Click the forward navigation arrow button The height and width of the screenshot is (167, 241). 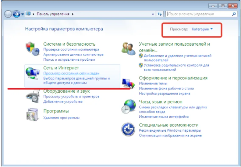[16, 14]
